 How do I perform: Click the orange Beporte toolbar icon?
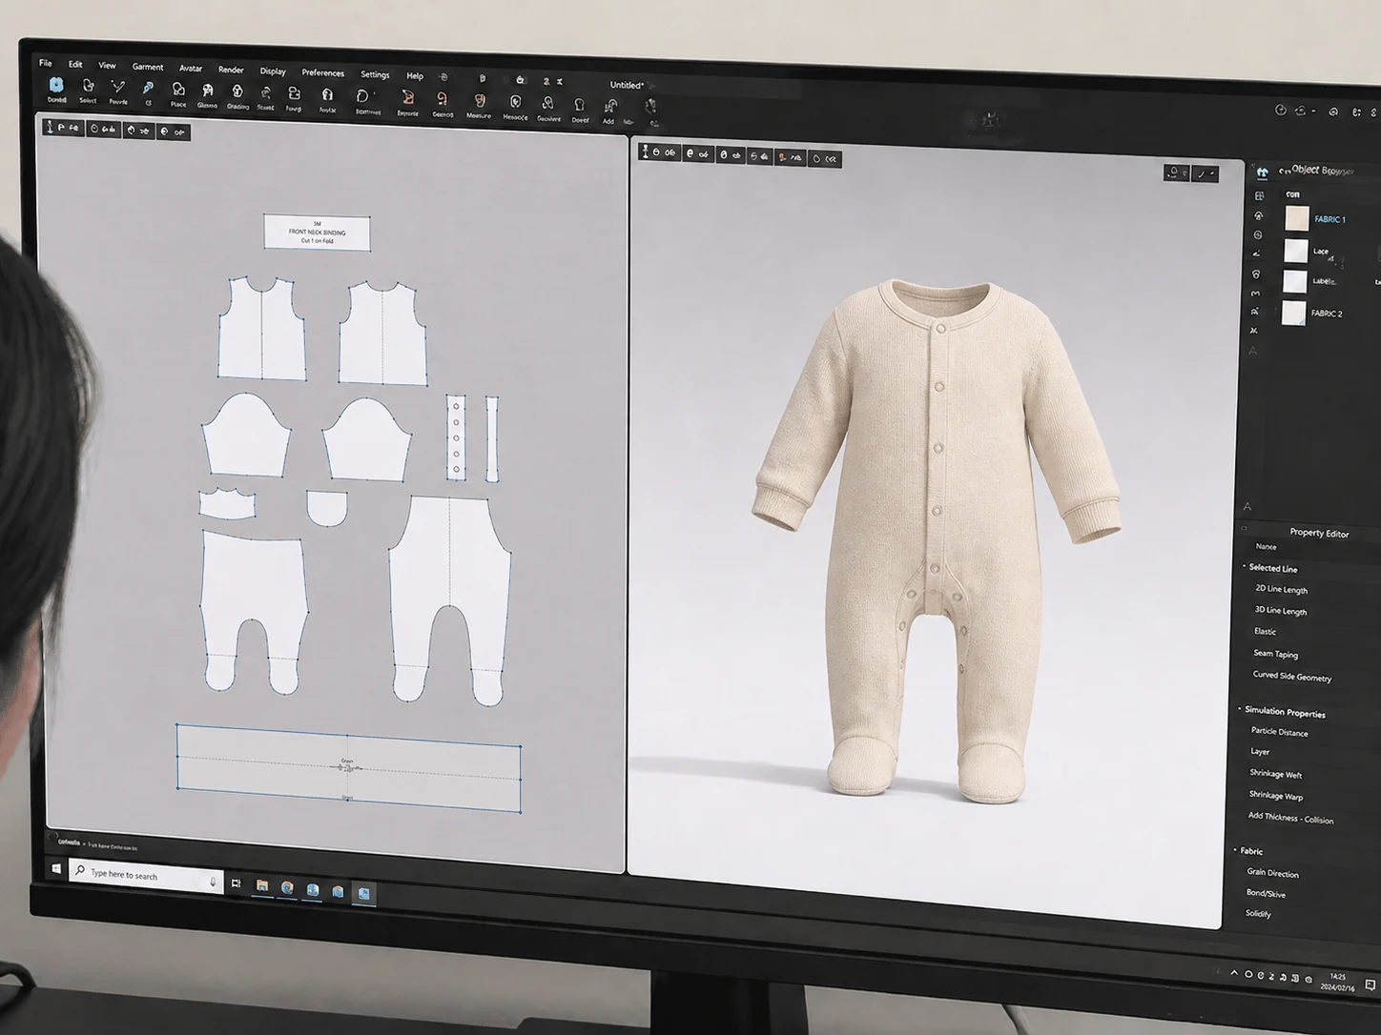coord(407,97)
